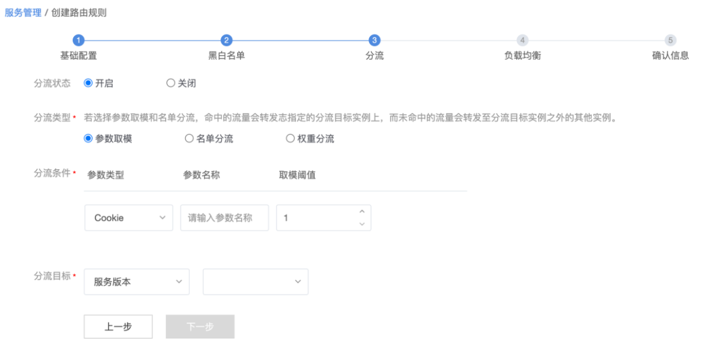703x357 pixels.
Task: Choose 参数取模 as the 分流类型
Action: (x=89, y=139)
